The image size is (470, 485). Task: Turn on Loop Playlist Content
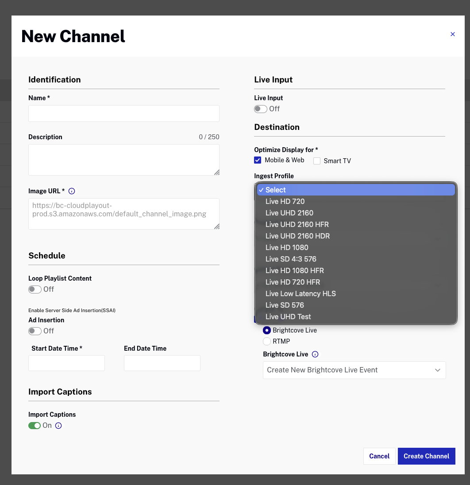click(35, 289)
